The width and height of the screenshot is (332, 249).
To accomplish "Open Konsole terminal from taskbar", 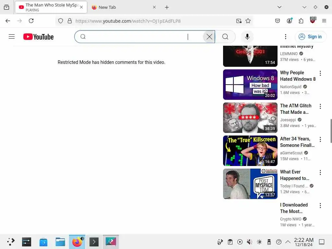I will [x=94, y=242].
